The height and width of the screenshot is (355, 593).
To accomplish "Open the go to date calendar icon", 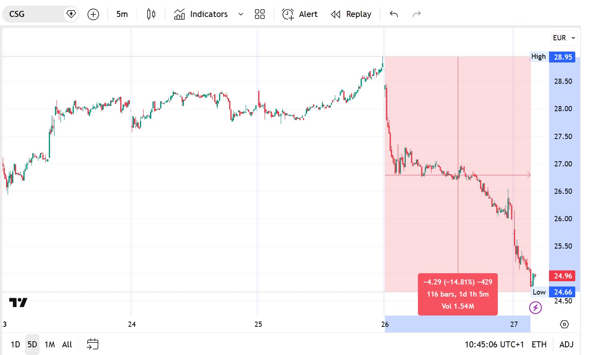I will pos(92,344).
